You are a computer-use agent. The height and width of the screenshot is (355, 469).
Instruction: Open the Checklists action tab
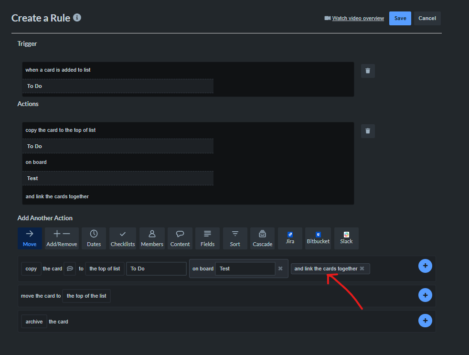pyautogui.click(x=123, y=238)
